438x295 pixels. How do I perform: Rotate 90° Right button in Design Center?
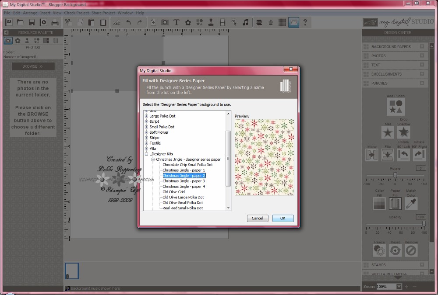[419, 155]
